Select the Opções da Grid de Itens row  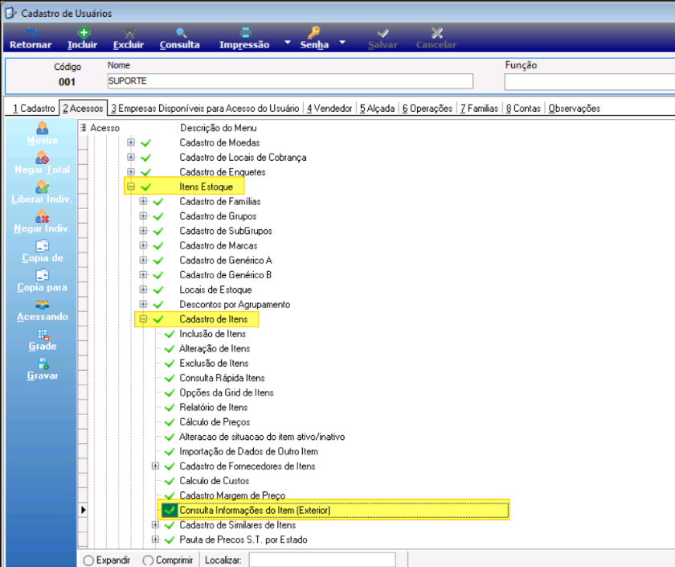click(227, 392)
